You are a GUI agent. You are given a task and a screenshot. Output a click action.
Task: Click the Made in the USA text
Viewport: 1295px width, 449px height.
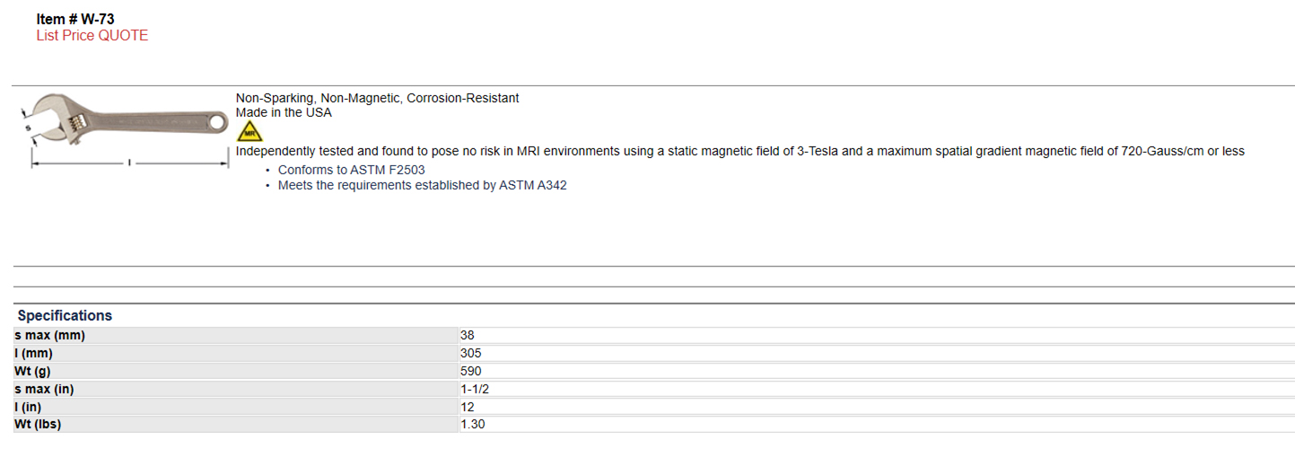tap(284, 113)
